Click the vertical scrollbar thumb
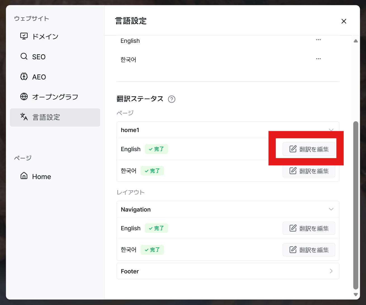This screenshot has width=366, height=305. (356, 205)
